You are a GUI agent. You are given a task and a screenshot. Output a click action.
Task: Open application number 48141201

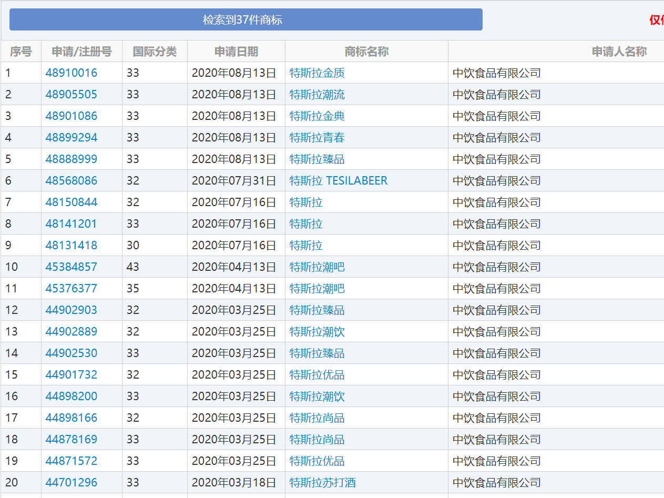[x=71, y=224]
